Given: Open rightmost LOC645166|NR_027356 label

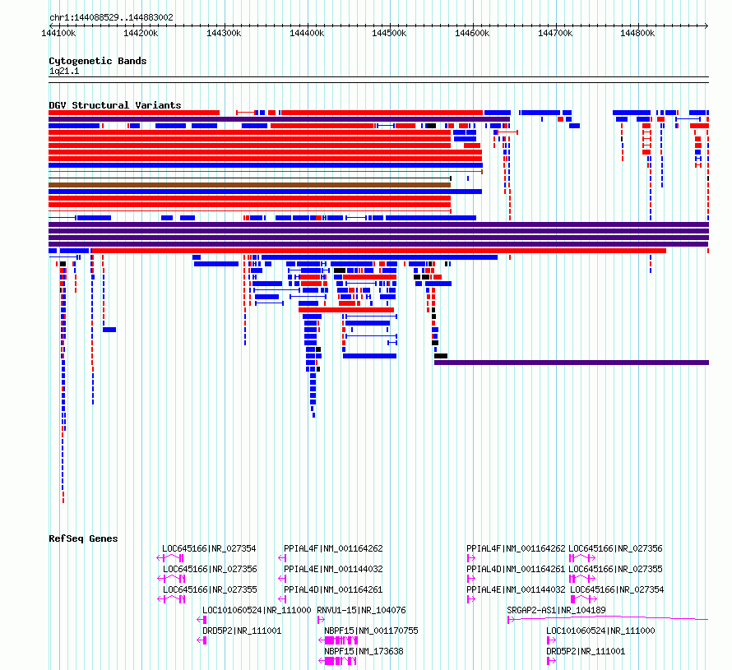Looking at the screenshot, I should tap(615, 548).
